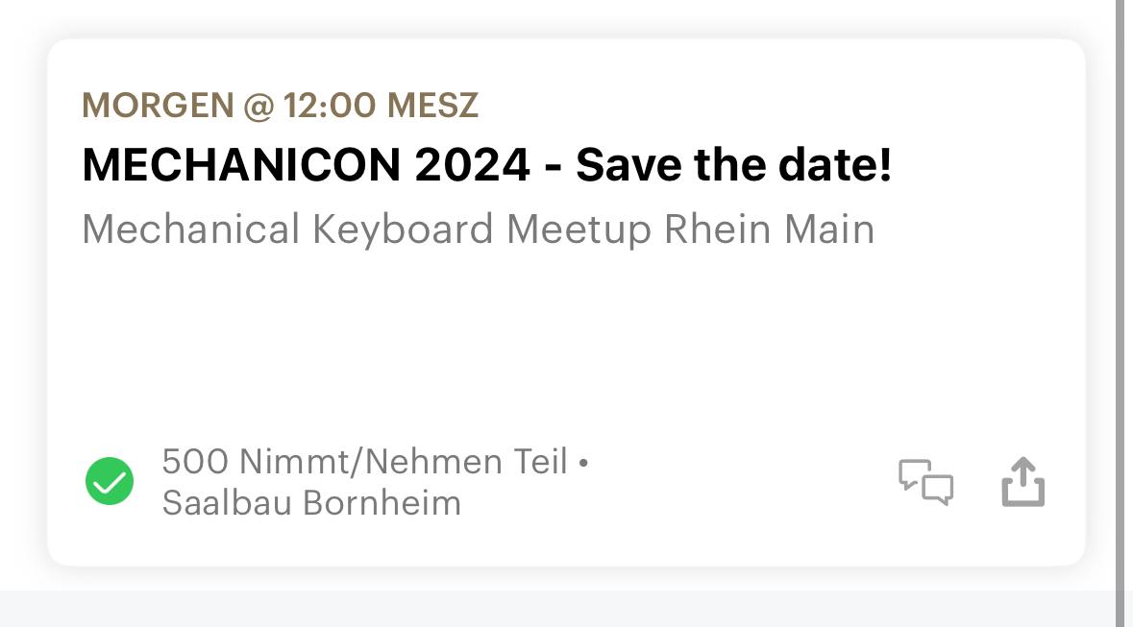The height and width of the screenshot is (627, 1133).
Task: Open the event comments via speech-bubble icon
Action: pyautogui.click(x=925, y=483)
